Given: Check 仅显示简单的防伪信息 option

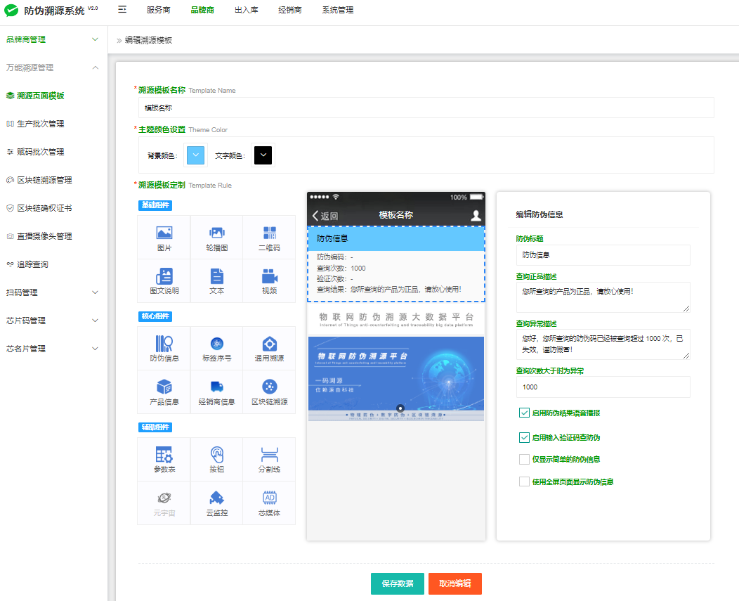Looking at the screenshot, I should coord(524,459).
